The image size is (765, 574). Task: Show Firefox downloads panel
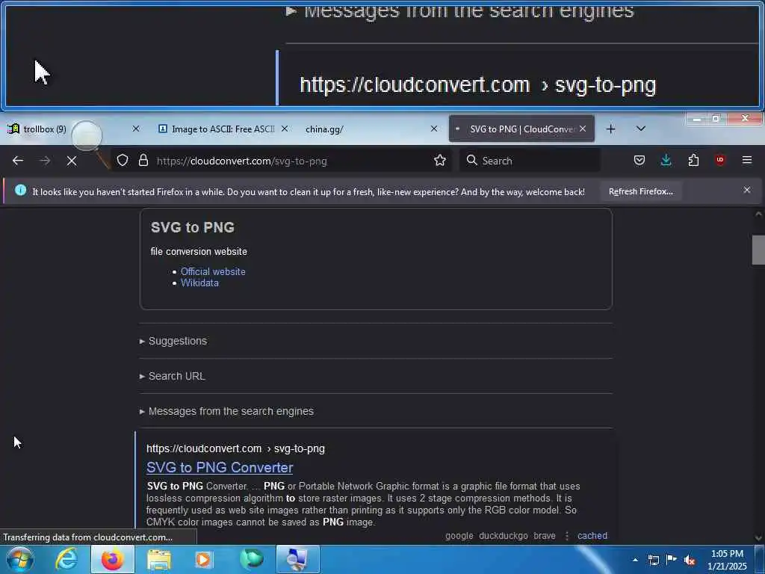[x=666, y=160]
